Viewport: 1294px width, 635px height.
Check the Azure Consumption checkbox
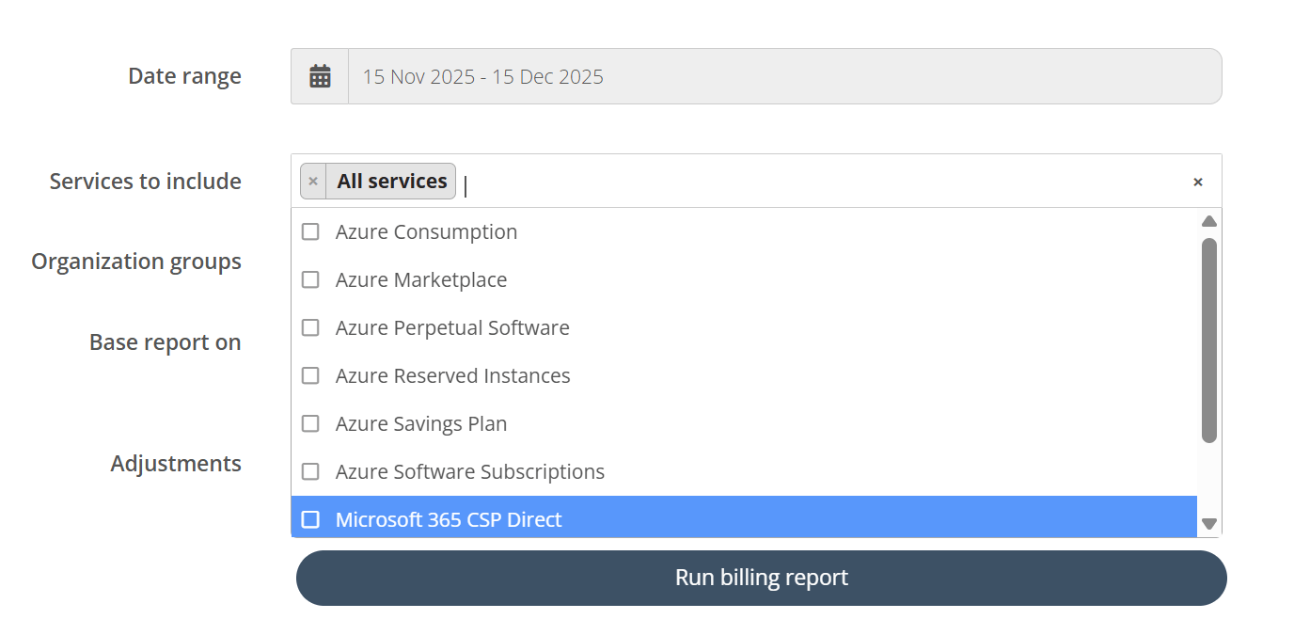click(310, 231)
